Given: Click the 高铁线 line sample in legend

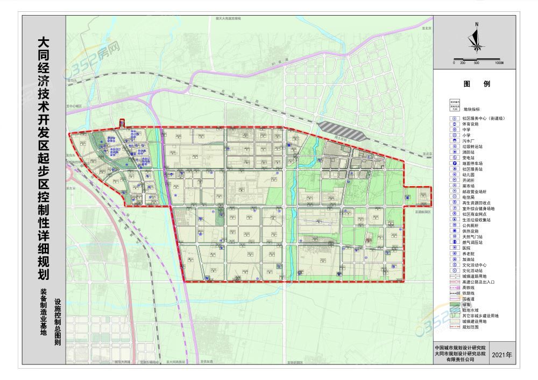Looking at the screenshot, I should pos(454,287).
